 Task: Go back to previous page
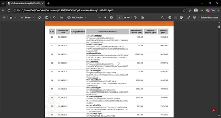click(x=3, y=10)
